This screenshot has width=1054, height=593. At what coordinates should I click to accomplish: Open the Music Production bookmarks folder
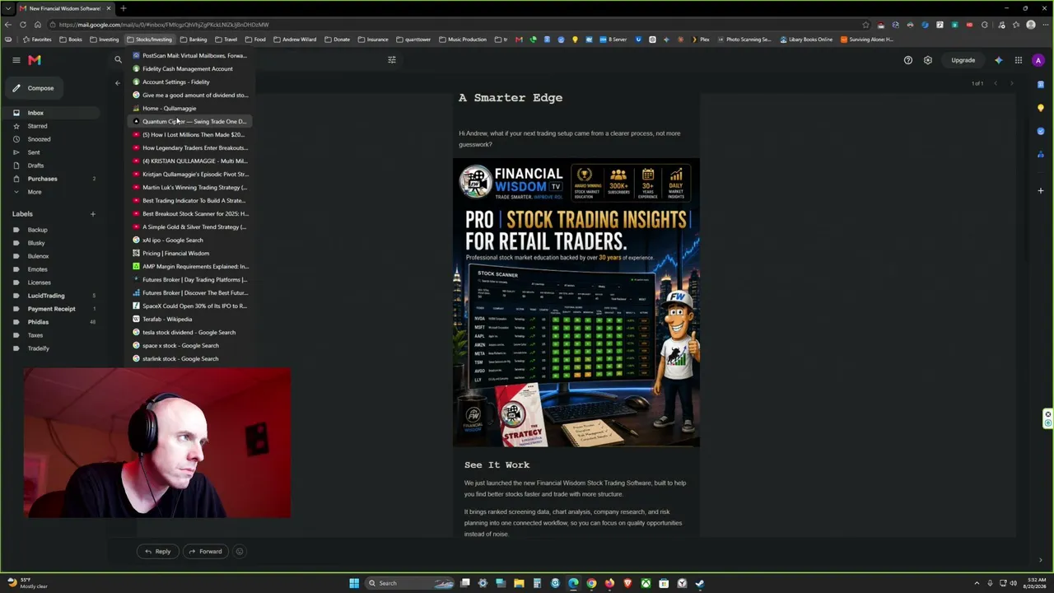(x=463, y=40)
